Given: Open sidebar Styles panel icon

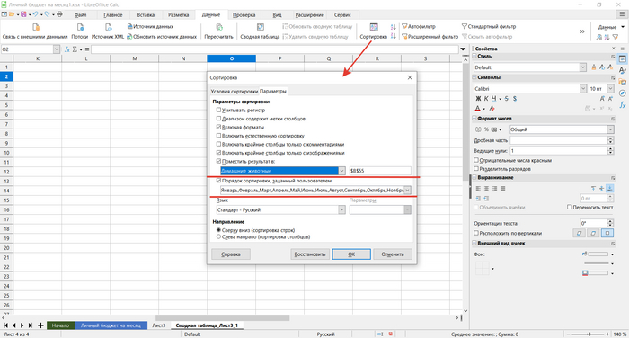Looking at the screenshot, I should pyautogui.click(x=622, y=70).
